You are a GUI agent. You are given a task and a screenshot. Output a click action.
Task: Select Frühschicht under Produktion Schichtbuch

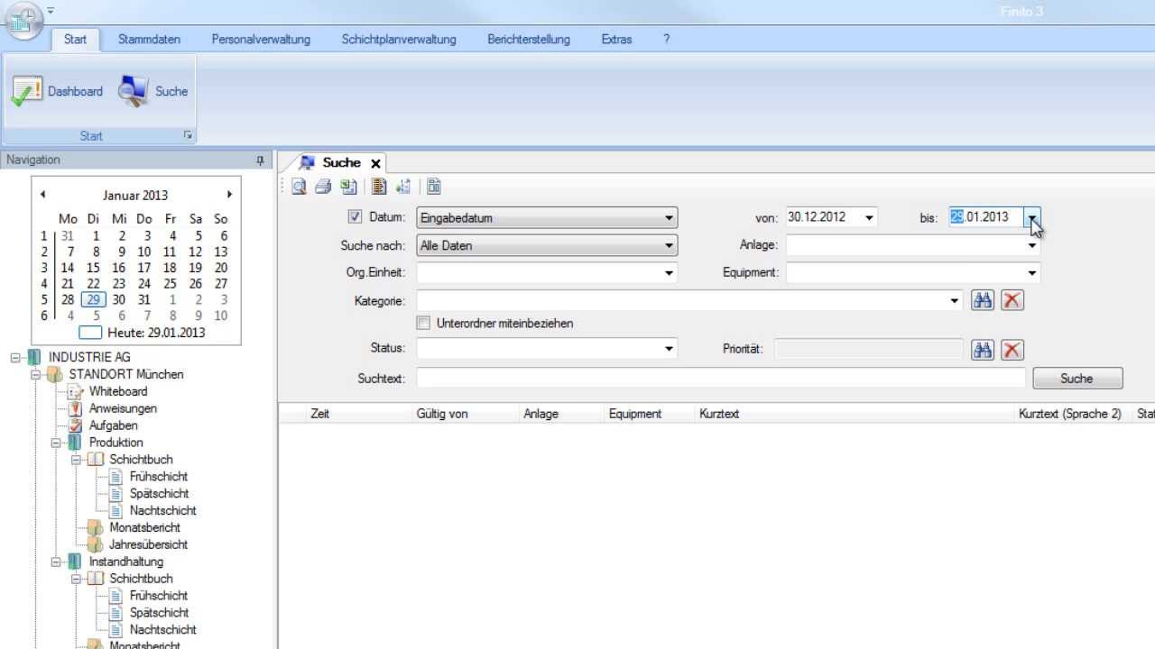point(158,476)
